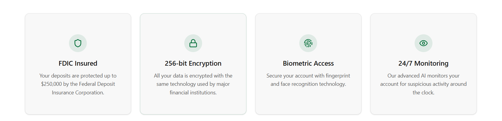The height and width of the screenshot is (121, 502).
Task: Click the AI suspicious activity description text
Action: tap(424, 84)
